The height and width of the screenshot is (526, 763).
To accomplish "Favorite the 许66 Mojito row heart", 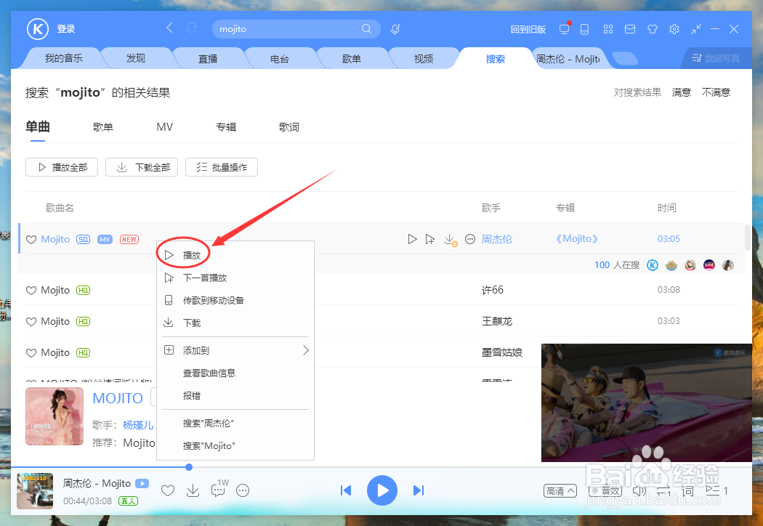I will tap(31, 291).
